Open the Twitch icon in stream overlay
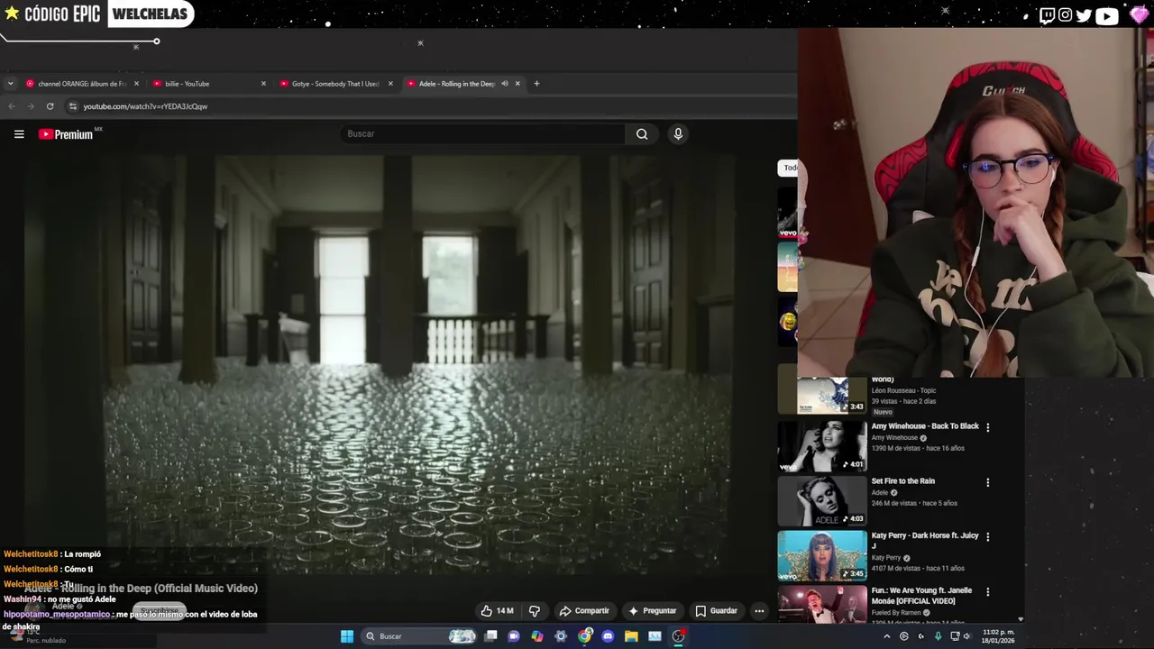 click(x=1047, y=15)
